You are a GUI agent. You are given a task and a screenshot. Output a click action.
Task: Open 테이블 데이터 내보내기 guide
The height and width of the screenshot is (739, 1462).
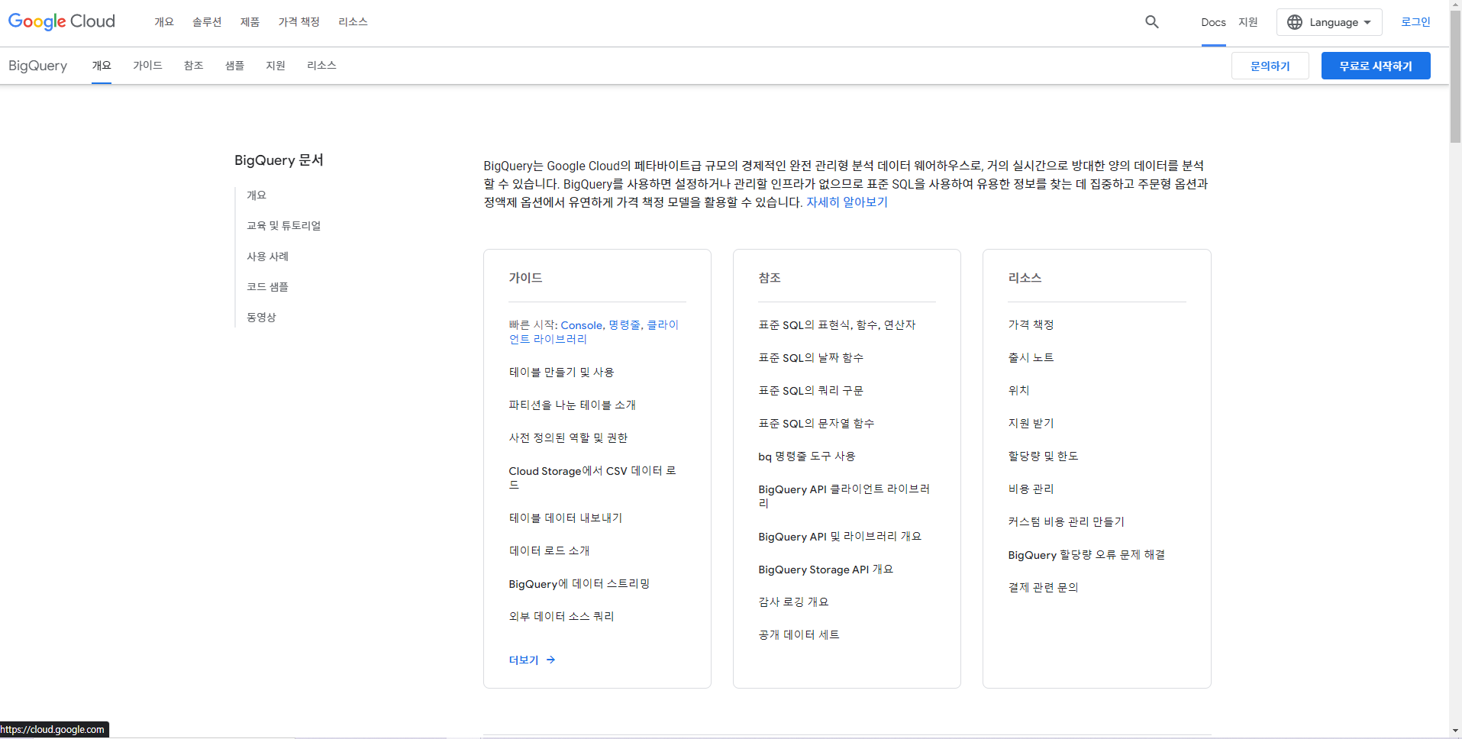tap(565, 518)
